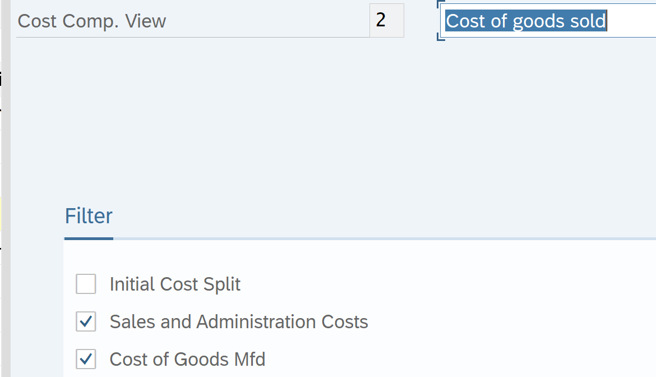The height and width of the screenshot is (377, 656).
Task: Click the Sales and Administration Costs label
Action: [239, 322]
